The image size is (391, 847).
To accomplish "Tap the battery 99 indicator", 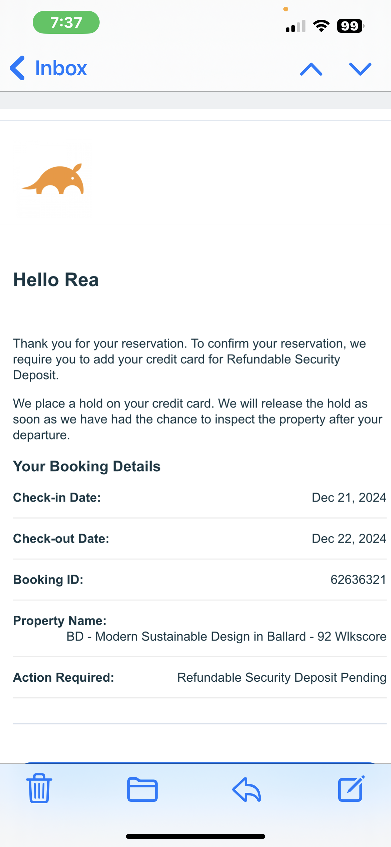I will (350, 26).
